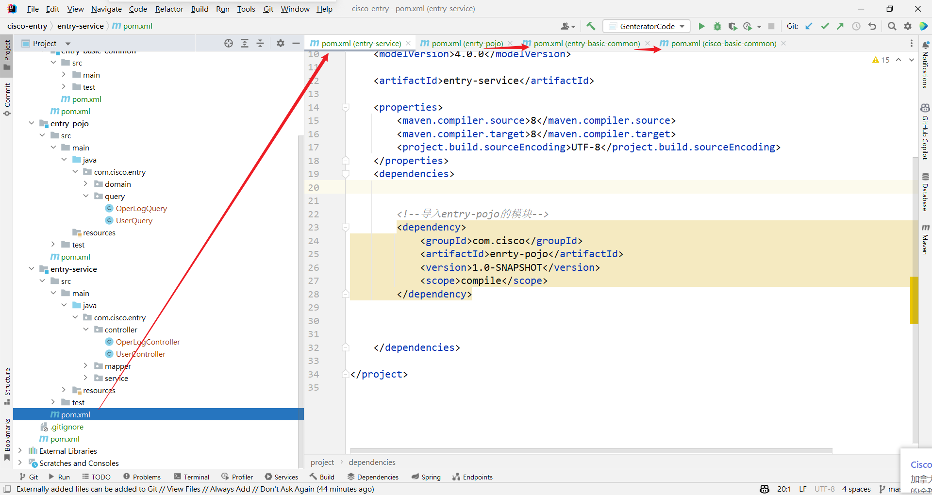Collapse the entry-pojo module
Image resolution: width=932 pixels, height=495 pixels.
pyautogui.click(x=32, y=123)
